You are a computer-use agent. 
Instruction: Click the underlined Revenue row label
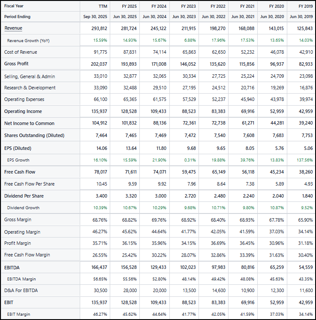click(x=13, y=28)
